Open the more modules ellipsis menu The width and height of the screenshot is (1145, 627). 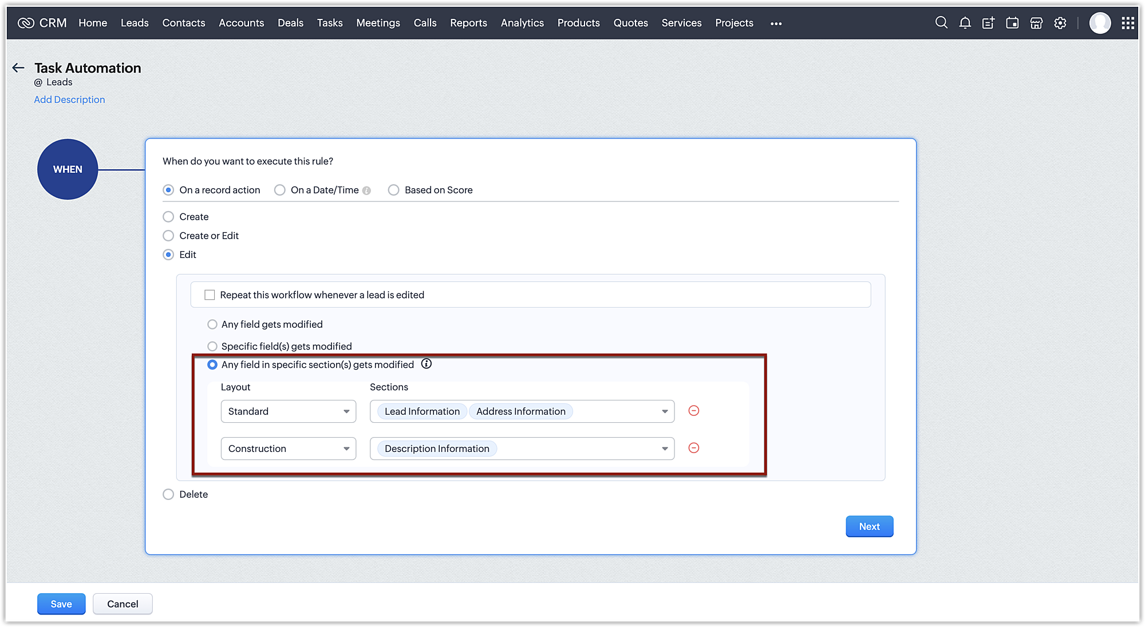tap(776, 23)
